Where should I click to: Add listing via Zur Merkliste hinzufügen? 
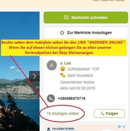click(86, 32)
